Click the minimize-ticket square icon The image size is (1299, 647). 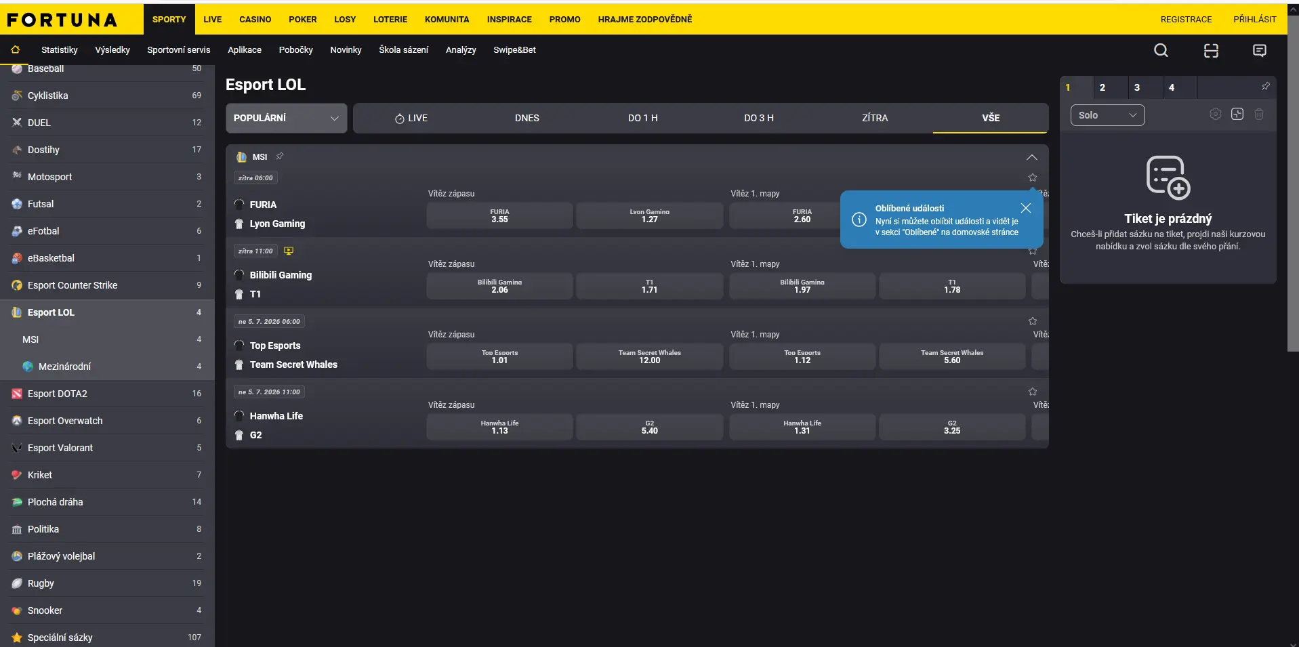[1237, 114]
